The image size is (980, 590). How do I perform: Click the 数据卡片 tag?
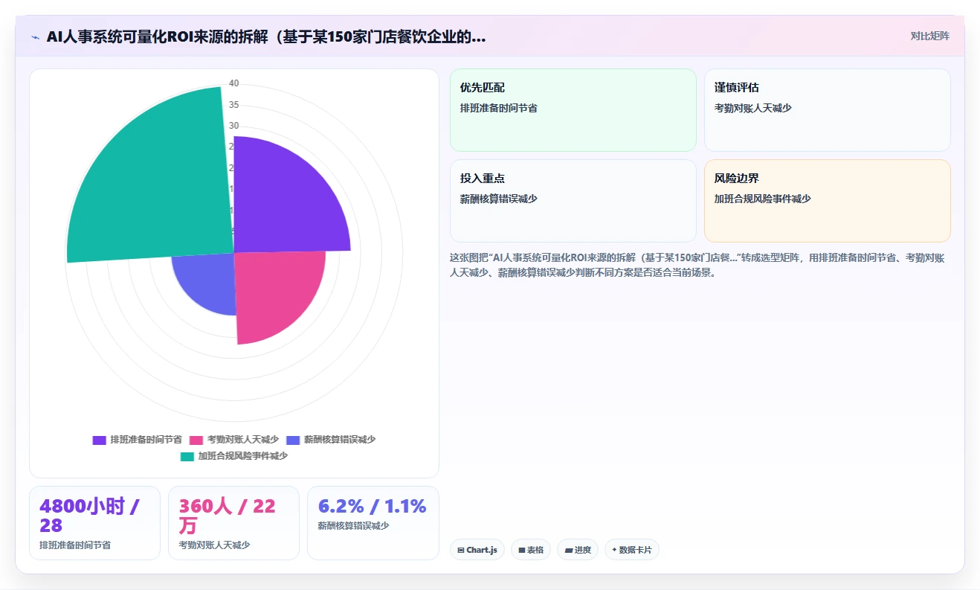pyautogui.click(x=632, y=550)
